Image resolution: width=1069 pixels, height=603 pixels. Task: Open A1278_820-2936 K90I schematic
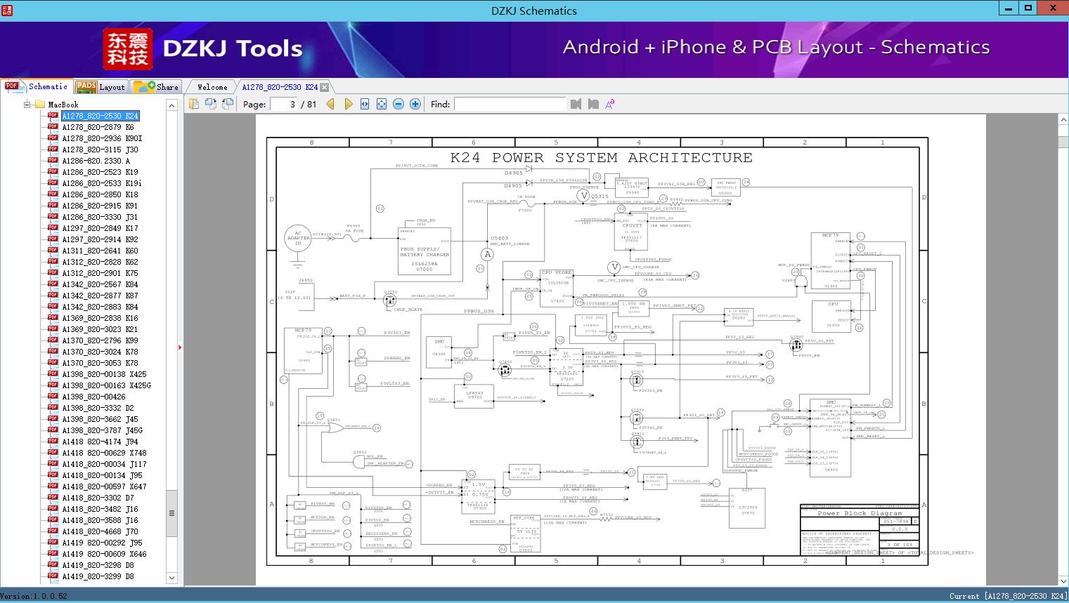pos(102,138)
